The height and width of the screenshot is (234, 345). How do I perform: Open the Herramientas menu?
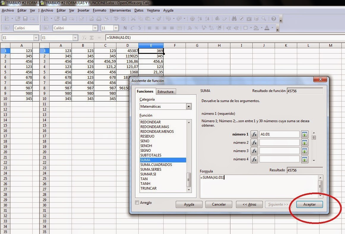coord(120,10)
